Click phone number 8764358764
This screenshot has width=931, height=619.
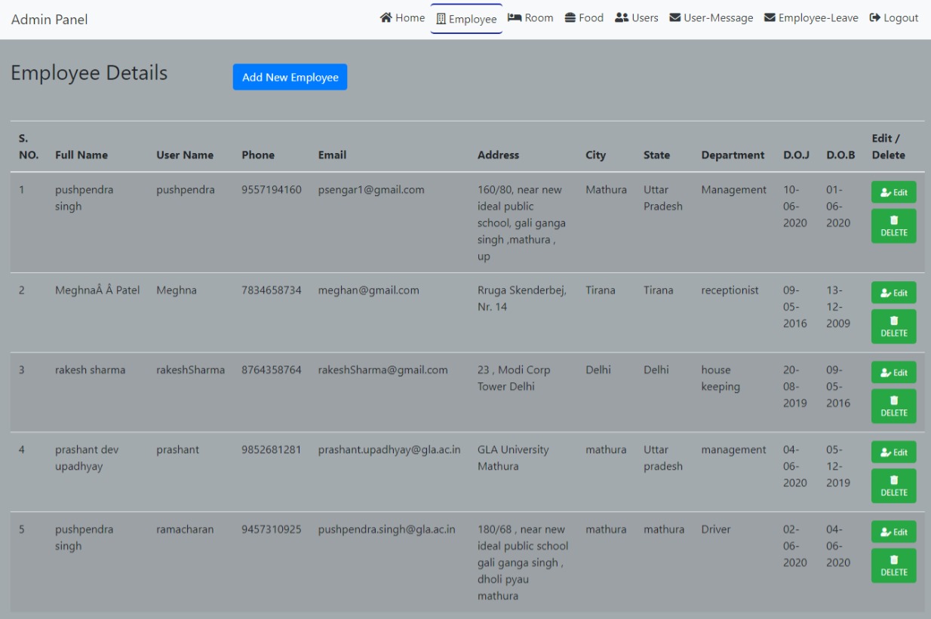click(272, 370)
